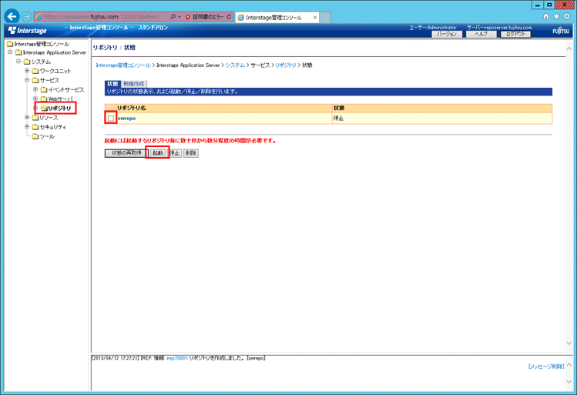577x395 pixels.
Task: Expand the セキュリティ tree node
Action: click(27, 126)
